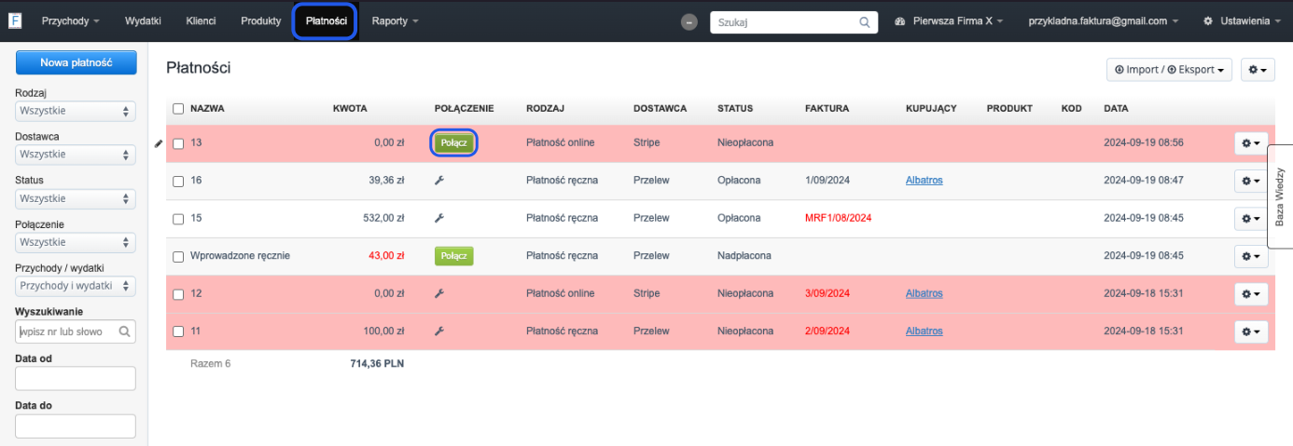Open the Ustawienia settings menu
This screenshot has width=1293, height=446.
tap(1243, 20)
